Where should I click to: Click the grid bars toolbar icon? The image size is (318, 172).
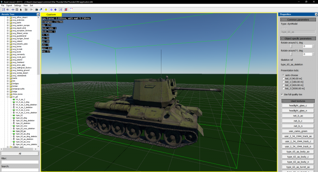[26, 10]
